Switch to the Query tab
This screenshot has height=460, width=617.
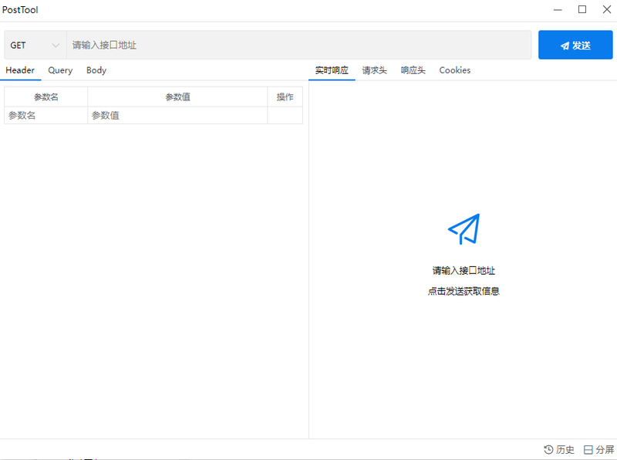[60, 70]
